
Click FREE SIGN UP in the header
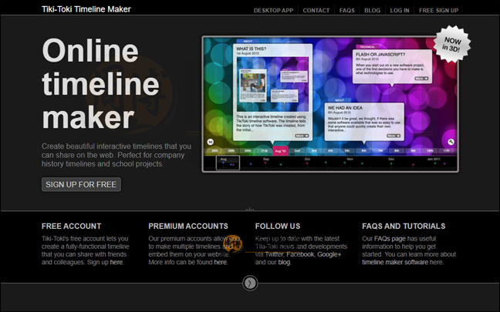pos(438,11)
